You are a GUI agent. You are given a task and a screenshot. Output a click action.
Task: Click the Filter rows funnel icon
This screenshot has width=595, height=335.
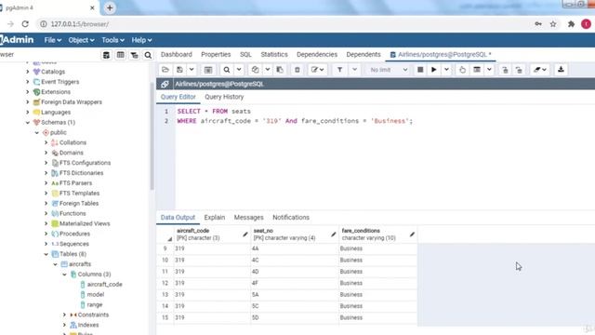(x=339, y=70)
